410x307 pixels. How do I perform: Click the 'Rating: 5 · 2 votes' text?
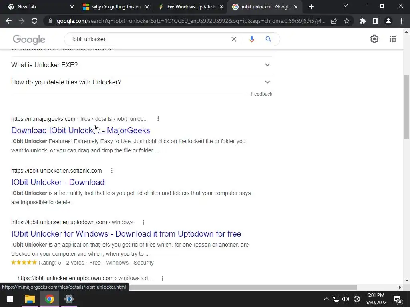click(x=61, y=263)
